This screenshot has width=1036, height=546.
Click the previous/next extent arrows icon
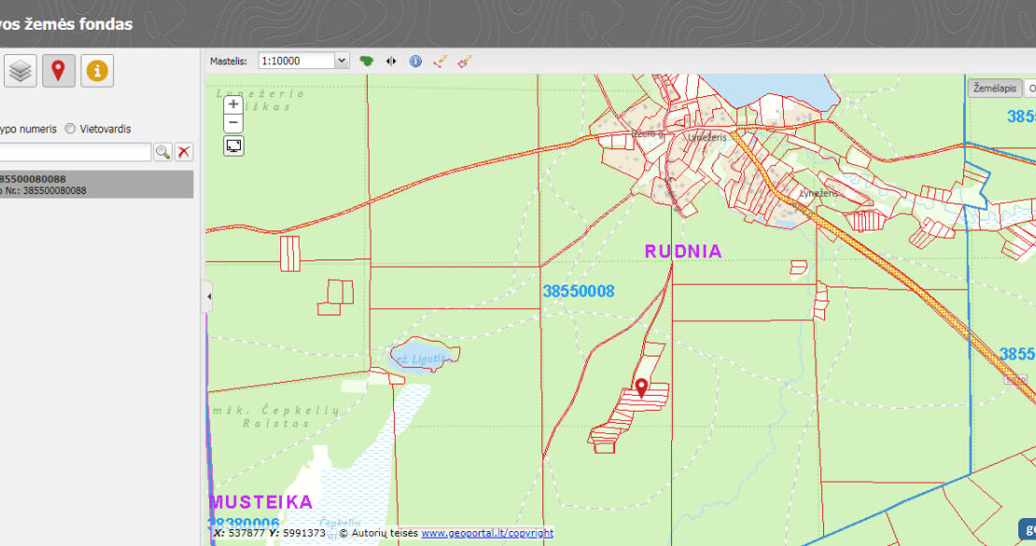tap(391, 61)
